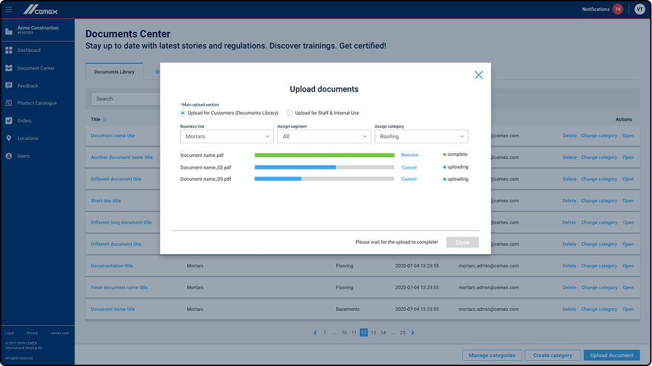Click the Orders checkmark icon
The height and width of the screenshot is (366, 652).
[x=8, y=121]
